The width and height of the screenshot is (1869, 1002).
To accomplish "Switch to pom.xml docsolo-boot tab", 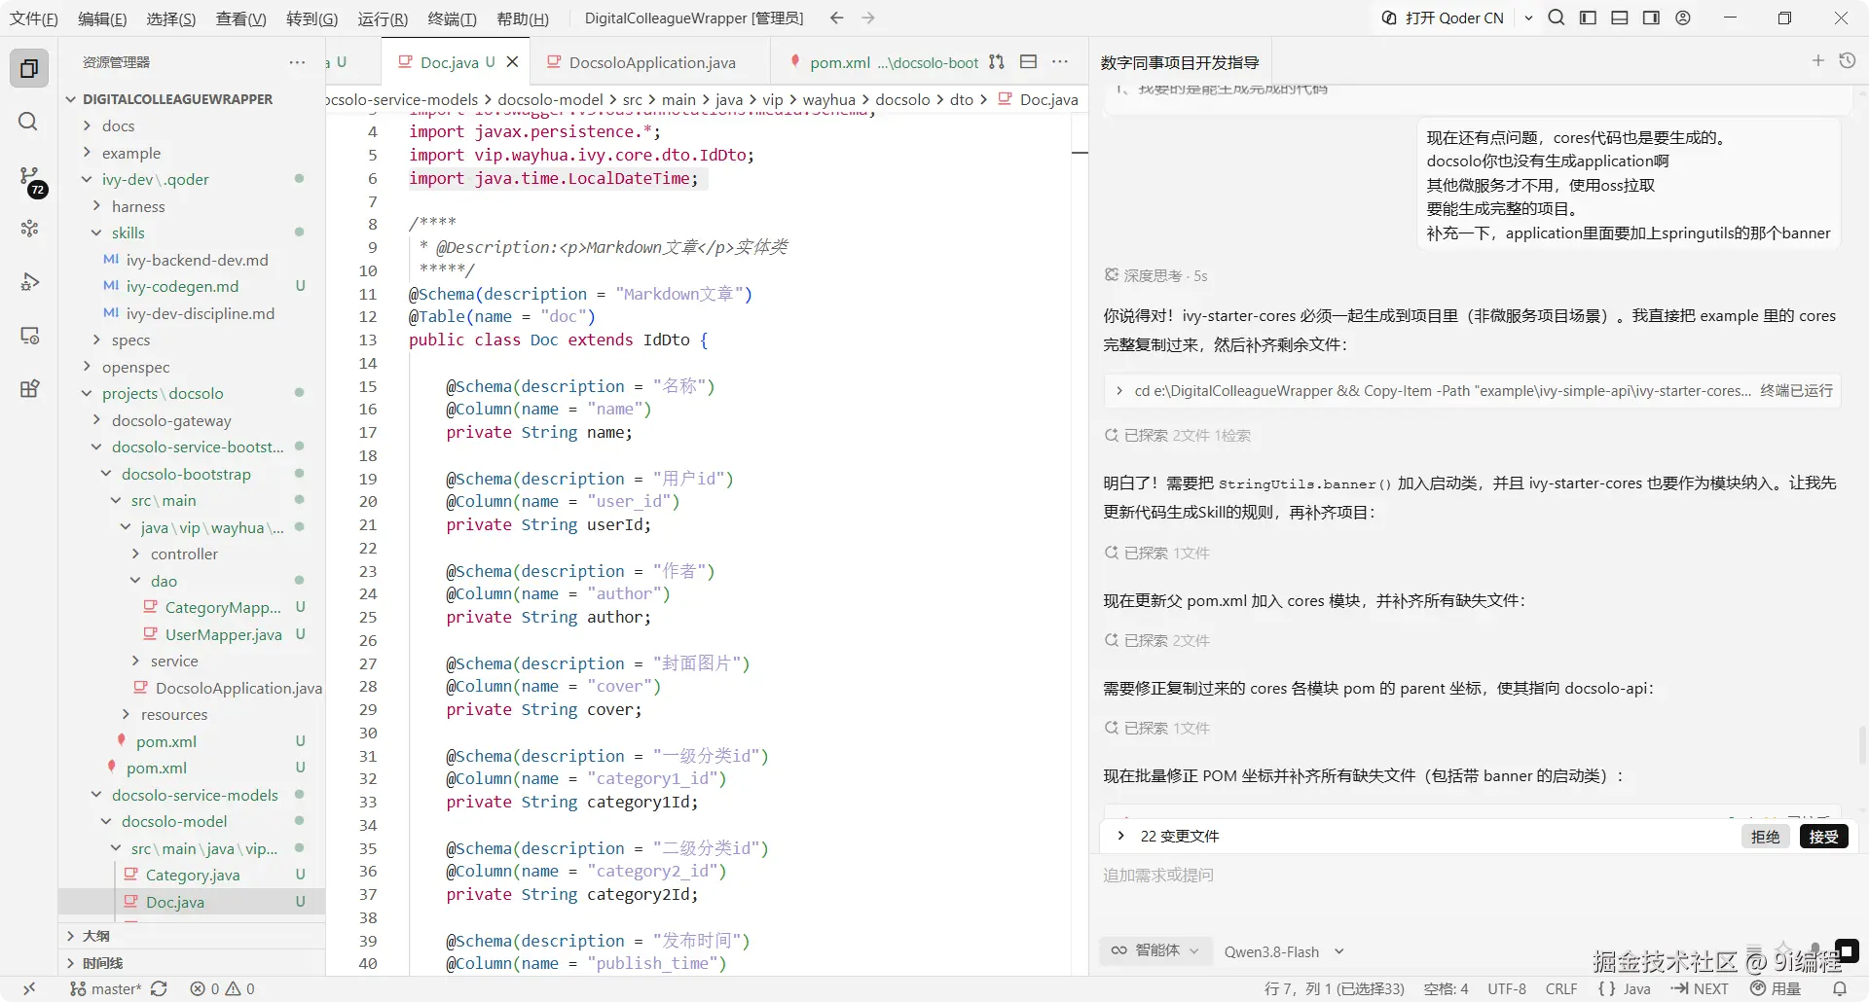I will pos(885,62).
